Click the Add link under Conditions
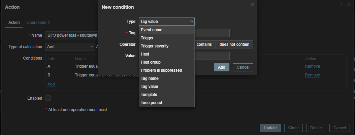The height and width of the screenshot is (135, 355). [x=51, y=84]
